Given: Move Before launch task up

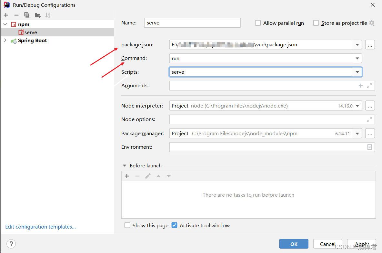Looking at the screenshot, I should point(158,176).
